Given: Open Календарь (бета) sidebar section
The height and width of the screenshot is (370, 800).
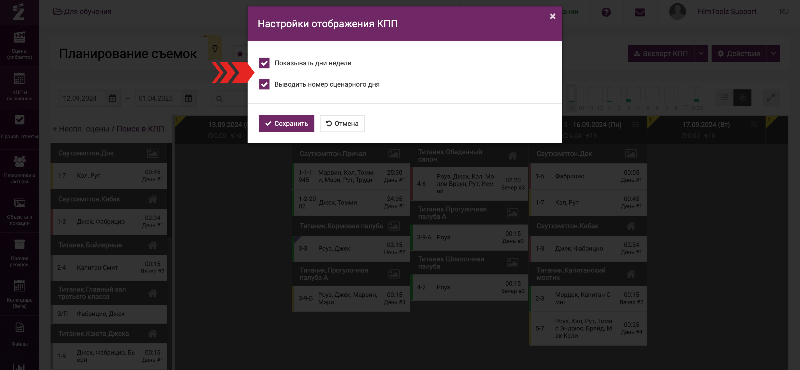Looking at the screenshot, I should tap(20, 295).
